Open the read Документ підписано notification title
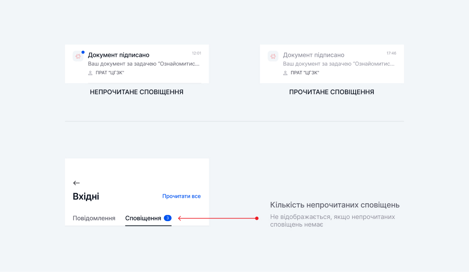Screen dimensions: 469x272 [x=314, y=55]
